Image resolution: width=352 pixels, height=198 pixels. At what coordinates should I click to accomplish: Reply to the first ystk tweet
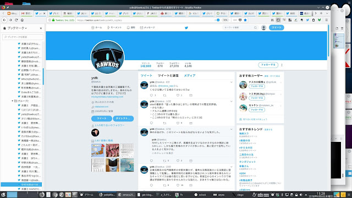152,95
